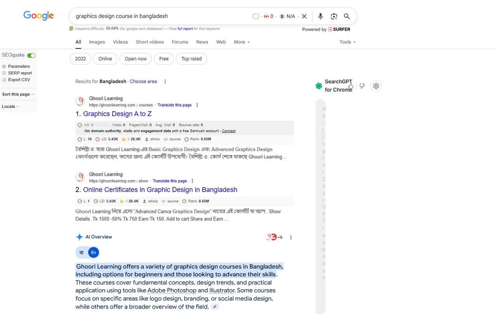Show the AI Overview sources +6
497x314 pixels.
[274, 237]
